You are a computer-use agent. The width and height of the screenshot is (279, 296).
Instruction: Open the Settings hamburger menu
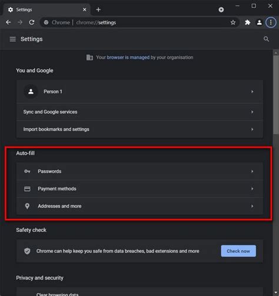[x=13, y=39]
